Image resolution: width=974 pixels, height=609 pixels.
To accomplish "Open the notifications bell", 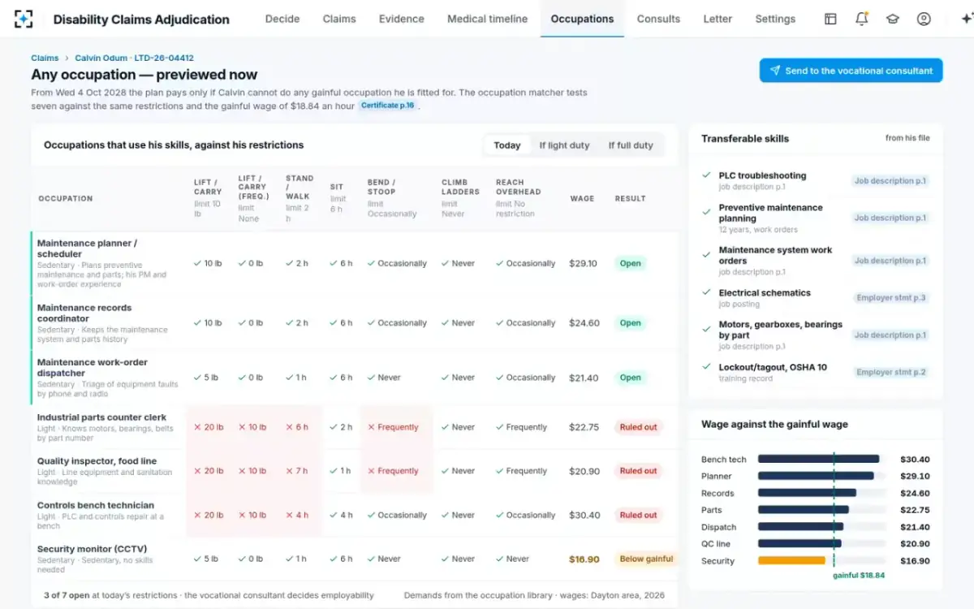I will 862,19.
